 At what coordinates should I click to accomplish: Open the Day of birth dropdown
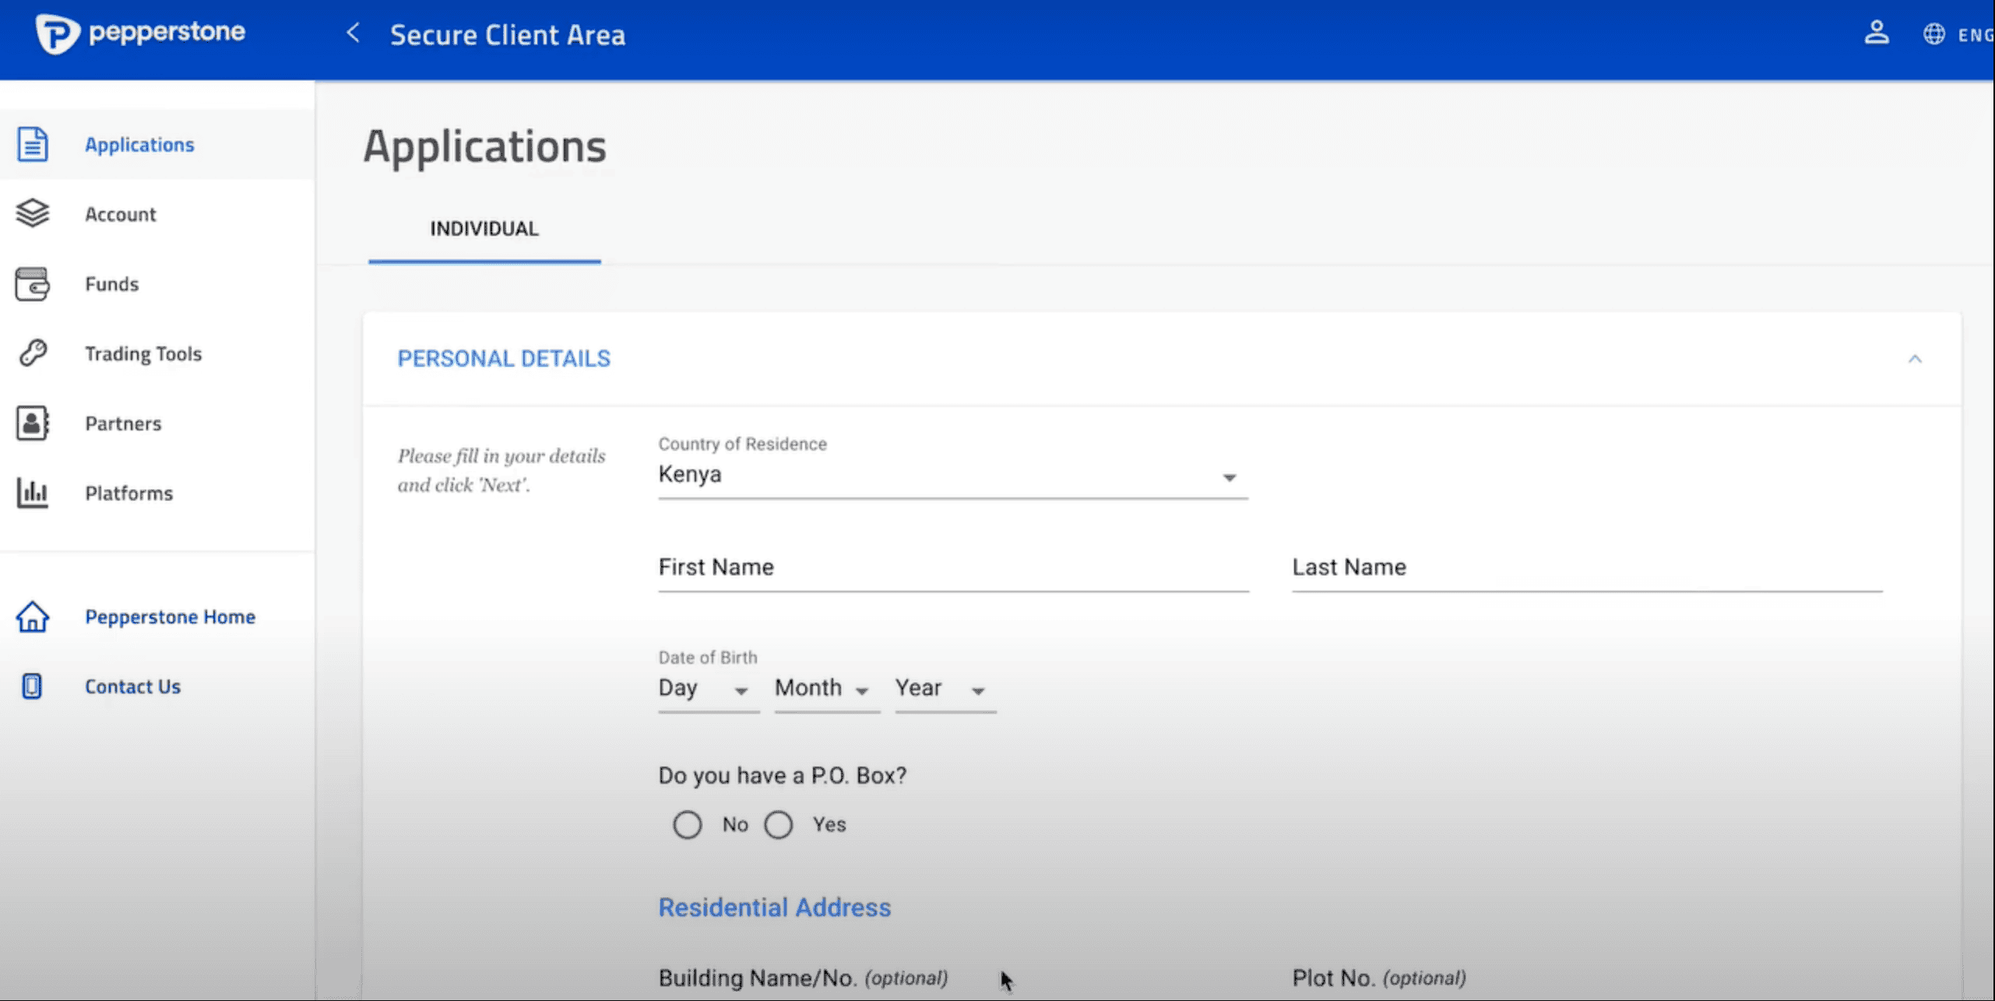(706, 689)
